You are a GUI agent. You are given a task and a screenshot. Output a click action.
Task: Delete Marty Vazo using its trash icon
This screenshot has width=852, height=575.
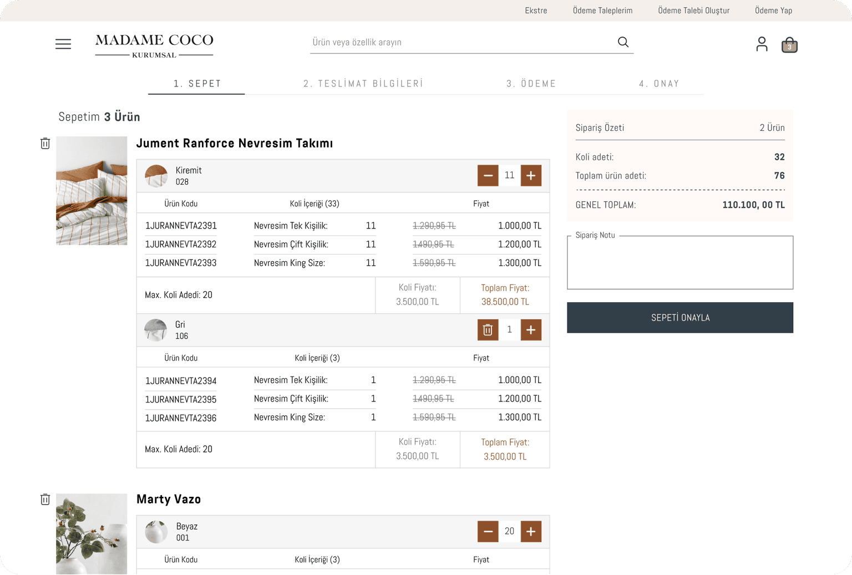click(x=45, y=499)
